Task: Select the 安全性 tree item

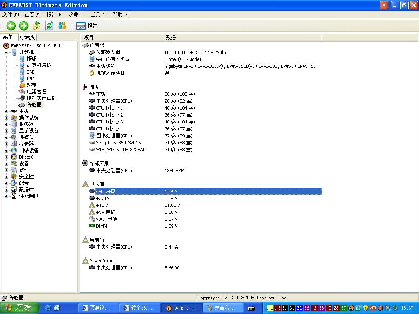Action: [x=27, y=177]
